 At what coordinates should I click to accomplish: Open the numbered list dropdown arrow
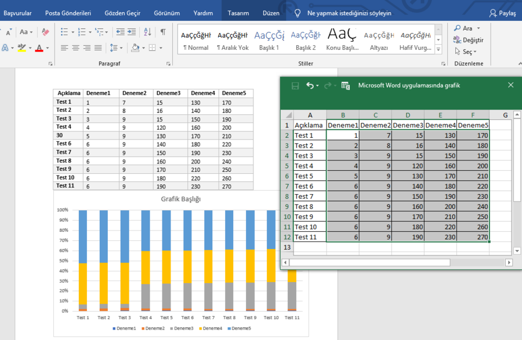(90, 32)
